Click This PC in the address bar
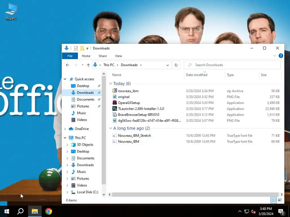 109,65
